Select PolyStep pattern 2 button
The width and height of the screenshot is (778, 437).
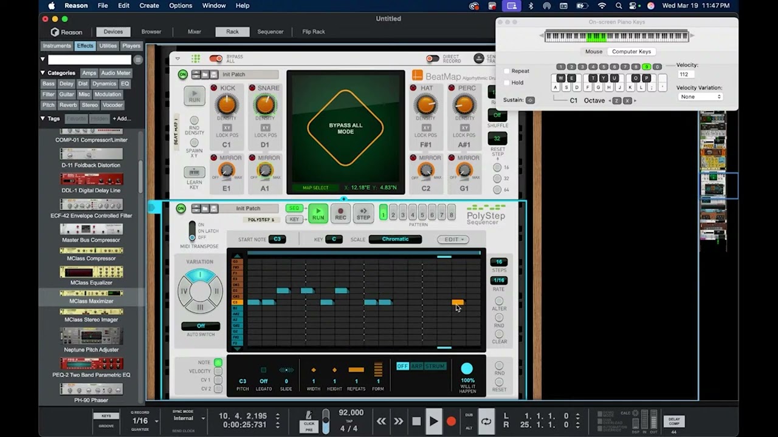coord(393,213)
